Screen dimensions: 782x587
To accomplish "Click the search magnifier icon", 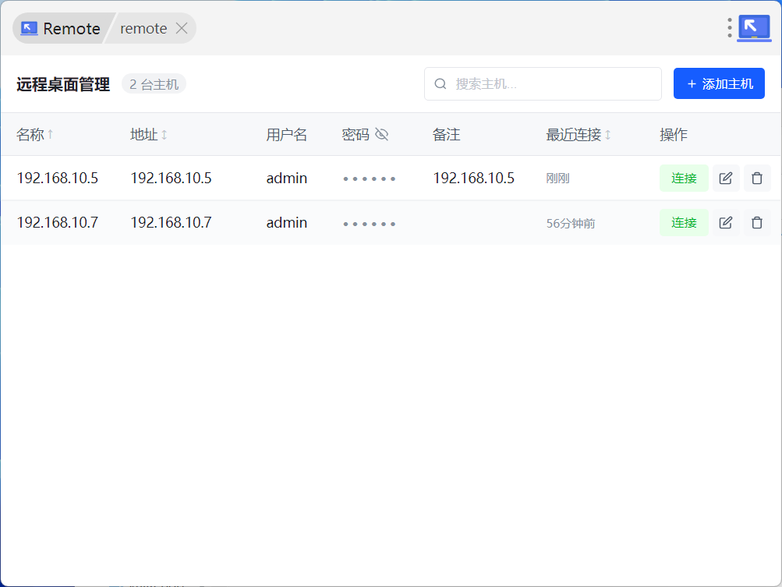I will click(x=441, y=84).
